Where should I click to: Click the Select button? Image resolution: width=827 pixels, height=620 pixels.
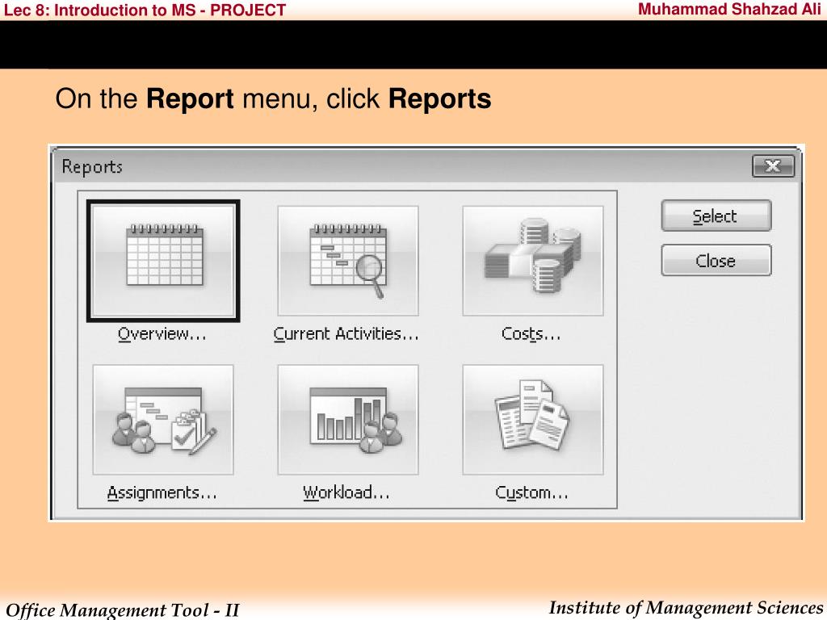716,216
